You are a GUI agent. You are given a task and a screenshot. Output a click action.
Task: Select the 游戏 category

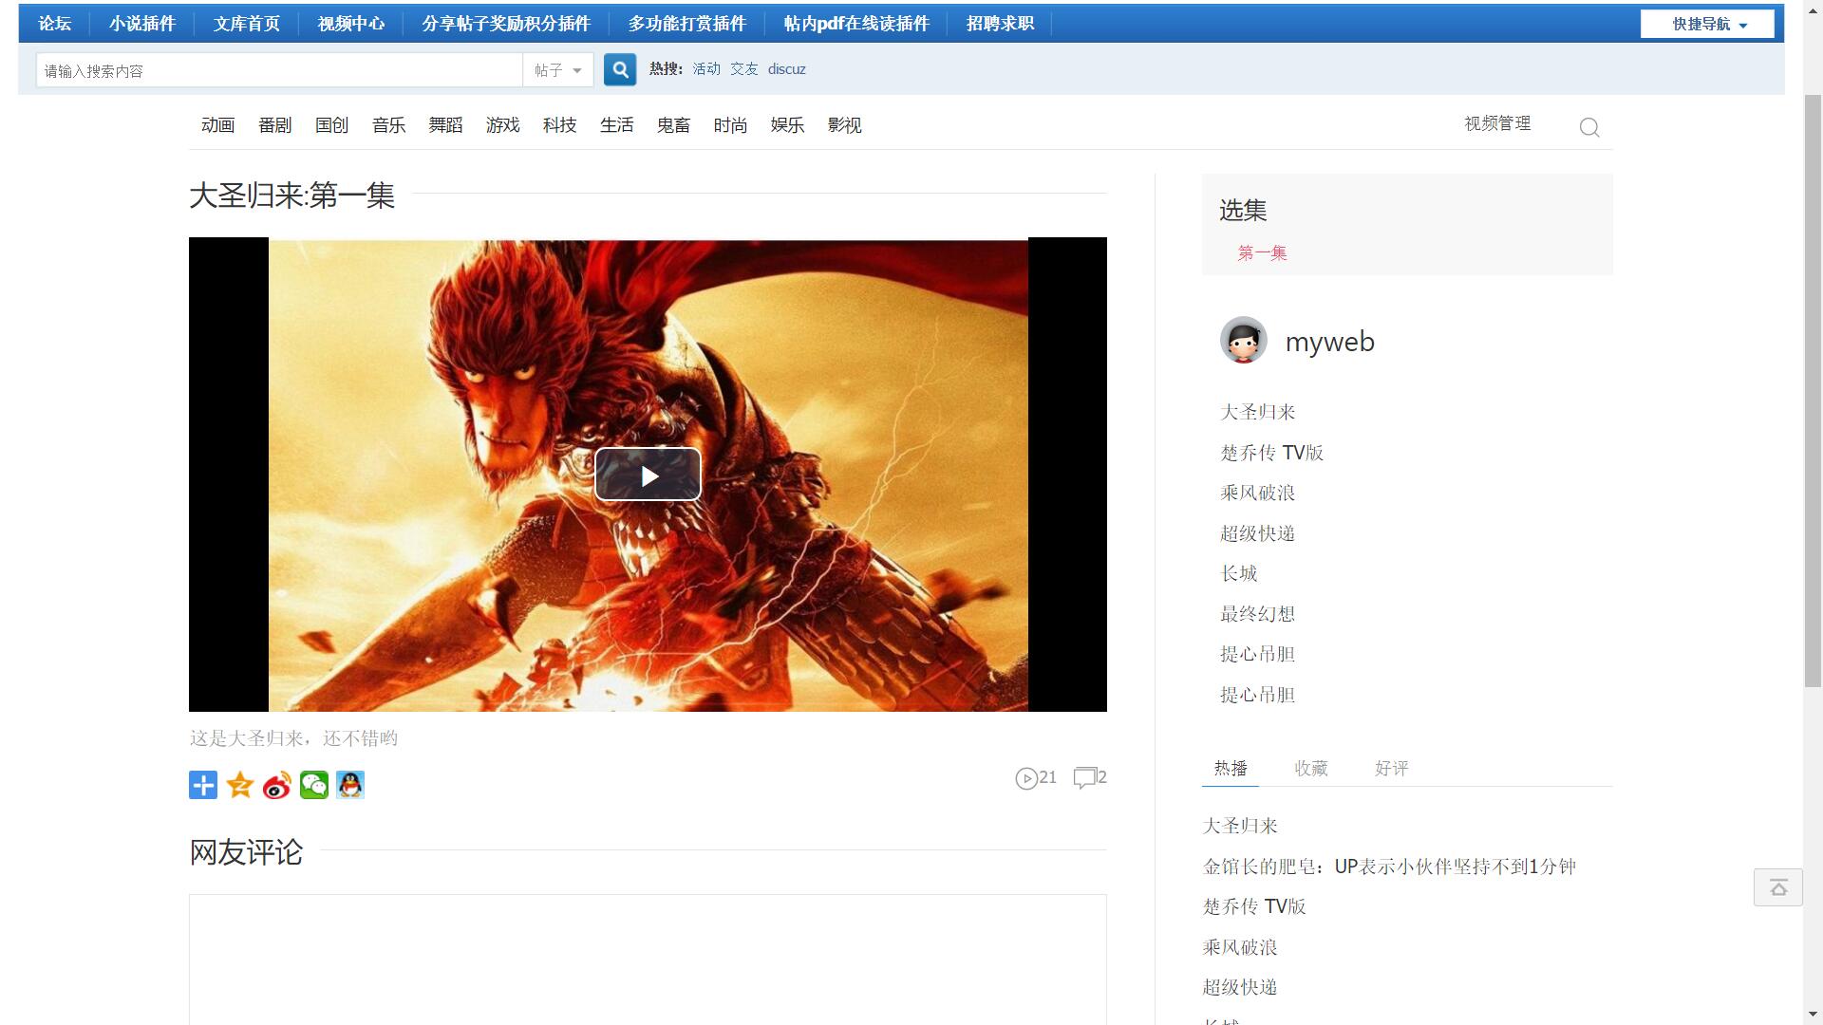(503, 125)
